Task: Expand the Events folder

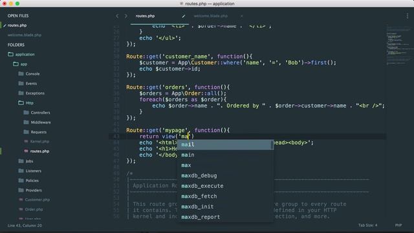Action: [31, 83]
